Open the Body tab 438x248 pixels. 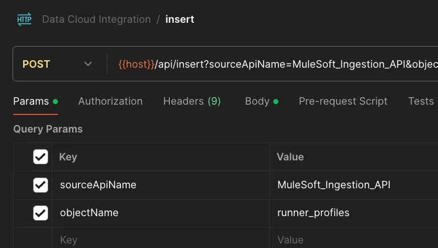[x=262, y=101]
